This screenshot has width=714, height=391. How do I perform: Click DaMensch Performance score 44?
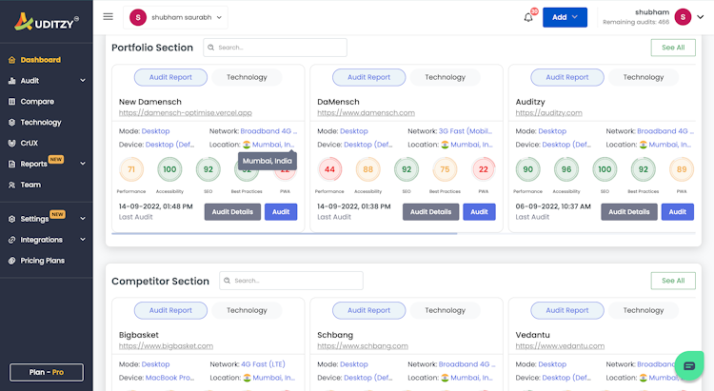pyautogui.click(x=329, y=169)
